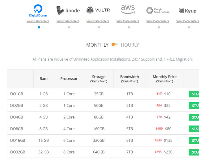Select the radio dot under Linode
This screenshot has width=199, height=159.
pos(69,27)
